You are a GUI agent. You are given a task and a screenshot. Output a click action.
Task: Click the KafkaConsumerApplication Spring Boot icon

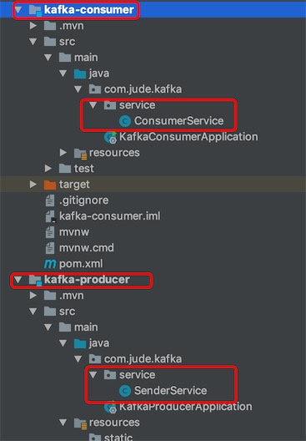(110, 137)
